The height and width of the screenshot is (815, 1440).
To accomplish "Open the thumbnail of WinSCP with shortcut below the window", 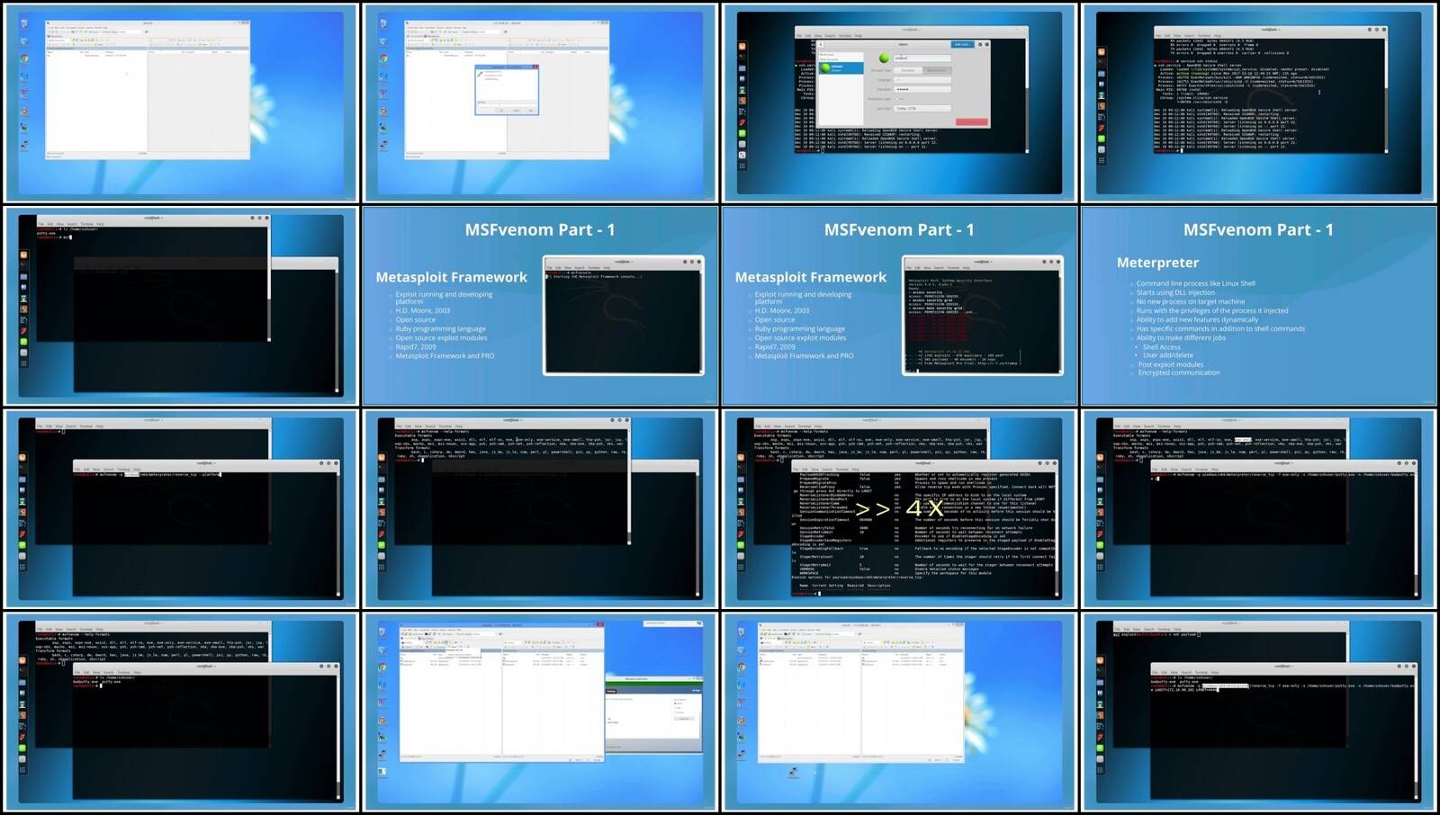I will pos(899,712).
